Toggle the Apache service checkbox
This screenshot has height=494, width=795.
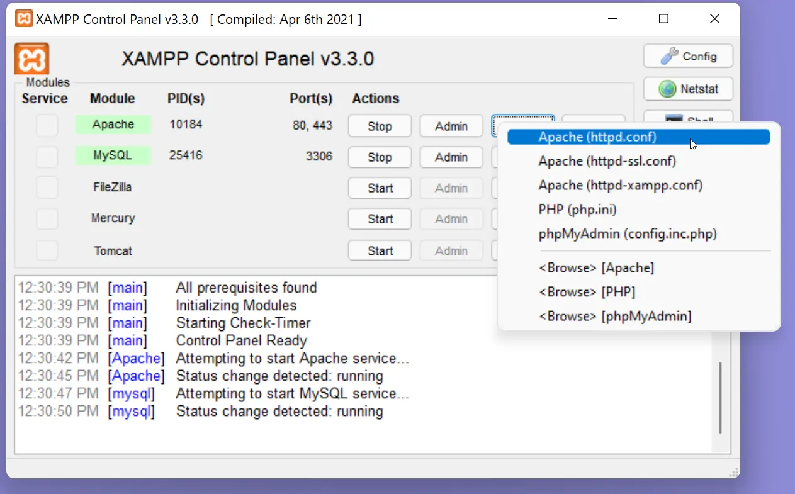tap(47, 125)
